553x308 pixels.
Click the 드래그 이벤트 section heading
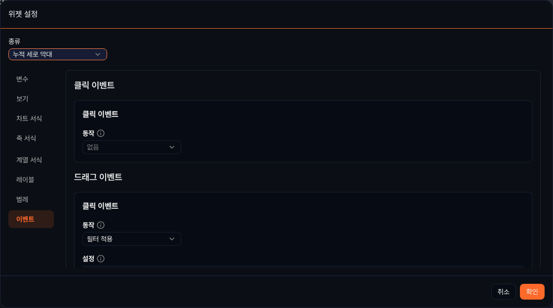(x=98, y=177)
